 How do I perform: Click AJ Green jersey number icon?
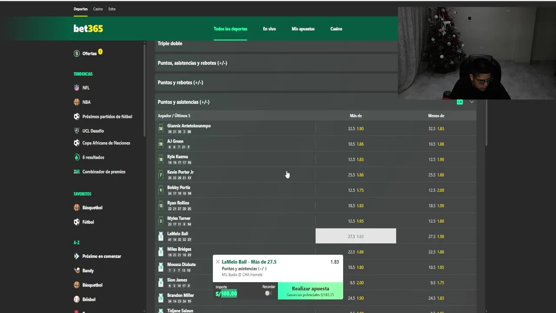point(161,144)
